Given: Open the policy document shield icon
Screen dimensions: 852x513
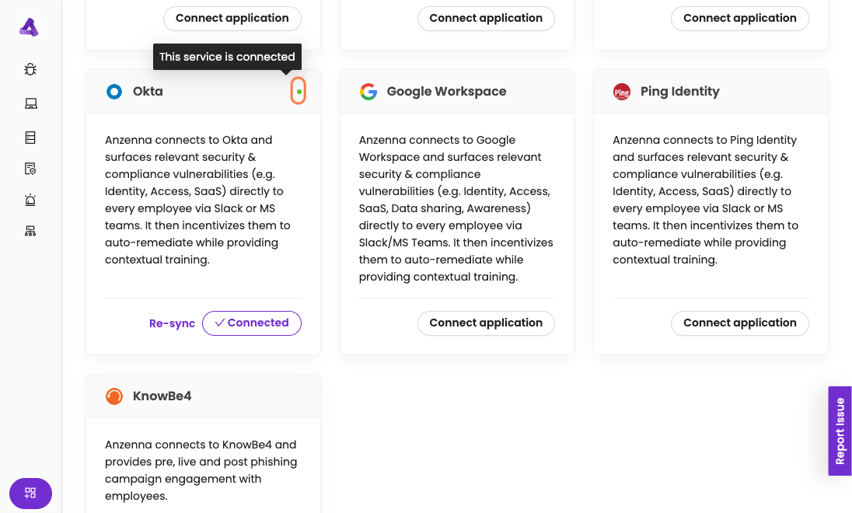Looking at the screenshot, I should point(30,169).
